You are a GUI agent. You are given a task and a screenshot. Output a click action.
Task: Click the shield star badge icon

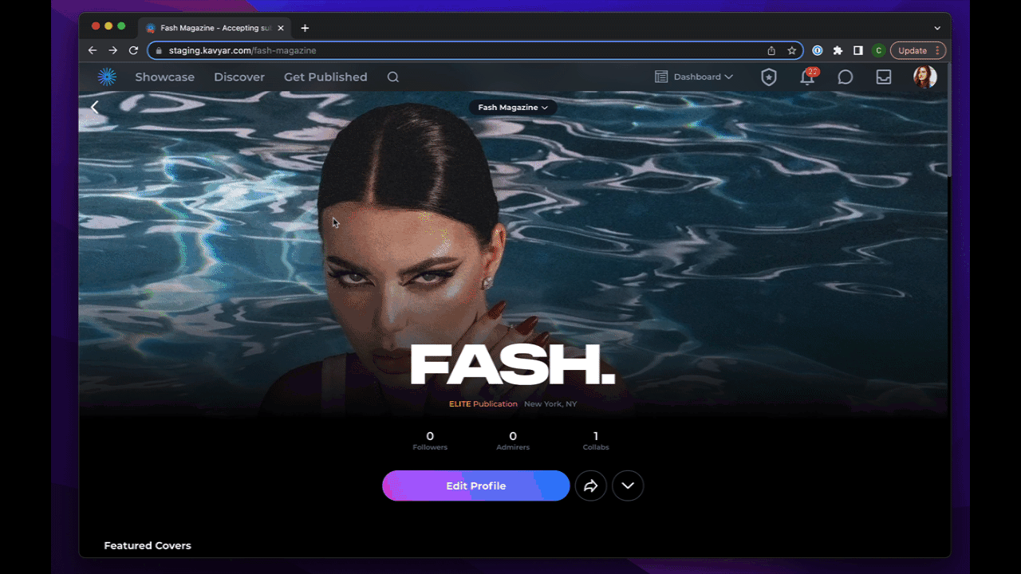tap(769, 77)
